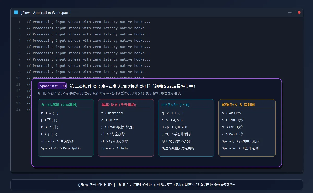313x193 pixels.
Task: Click the row k → 上 (↑)
Action: [x=50, y=127]
